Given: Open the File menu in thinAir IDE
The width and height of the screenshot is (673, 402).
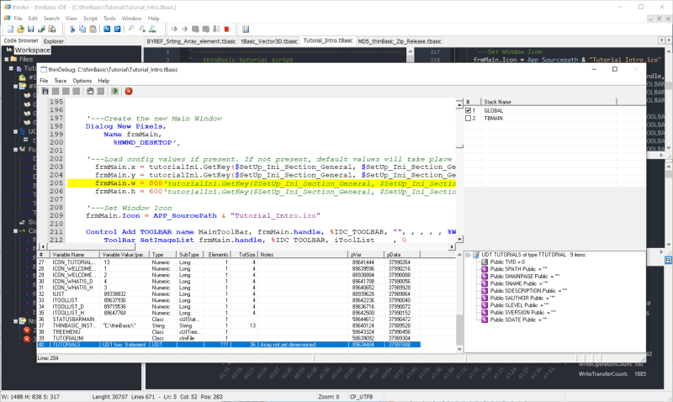Looking at the screenshot, I should tap(18, 19).
